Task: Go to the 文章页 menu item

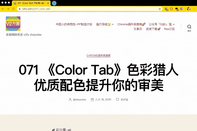Action: tap(138, 29)
